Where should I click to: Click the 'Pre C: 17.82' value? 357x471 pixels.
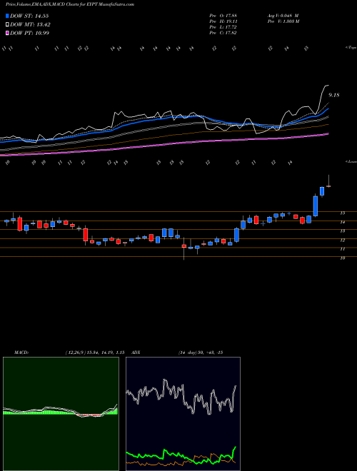223,33
